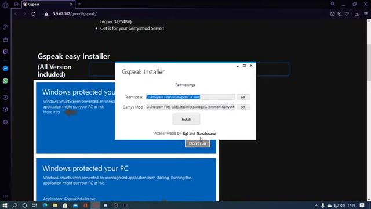
Task: Open the Easy setup menu icon
Action: (366, 14)
